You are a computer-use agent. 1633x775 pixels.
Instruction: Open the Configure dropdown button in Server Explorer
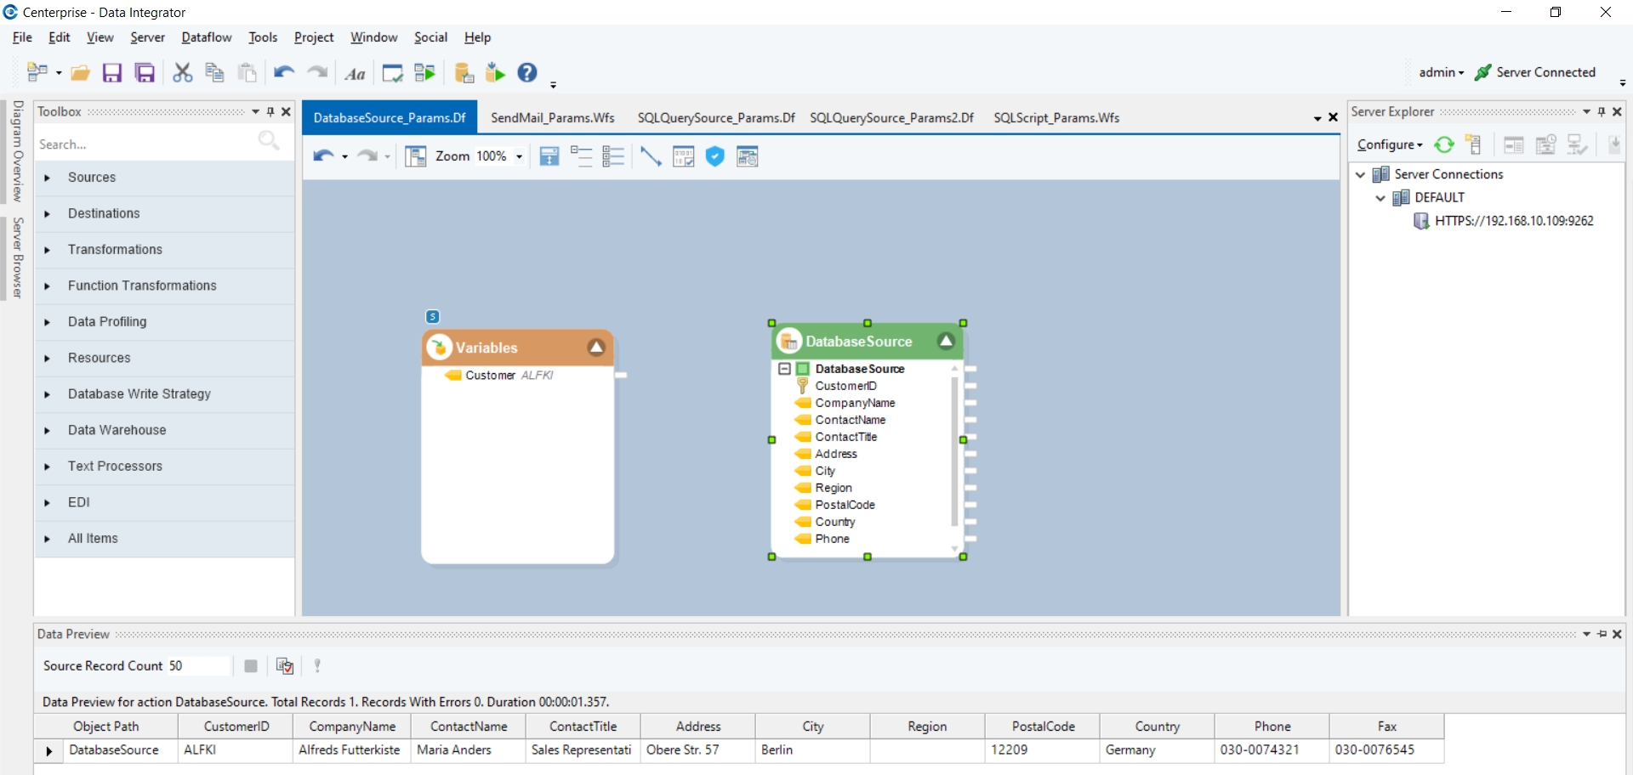1389,145
